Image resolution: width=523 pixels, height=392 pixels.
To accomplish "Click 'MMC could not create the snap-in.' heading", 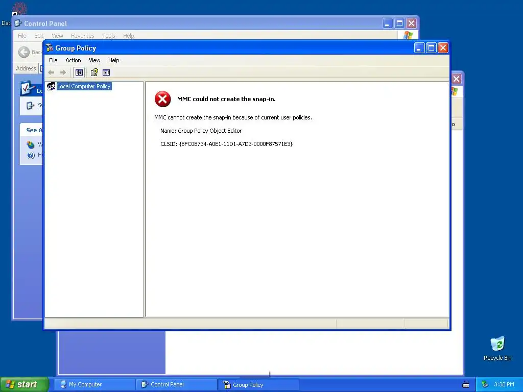I will pyautogui.click(x=226, y=99).
